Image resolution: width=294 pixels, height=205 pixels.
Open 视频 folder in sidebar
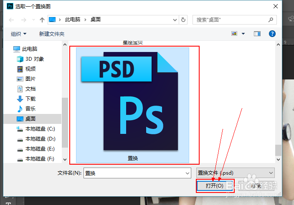26,69
